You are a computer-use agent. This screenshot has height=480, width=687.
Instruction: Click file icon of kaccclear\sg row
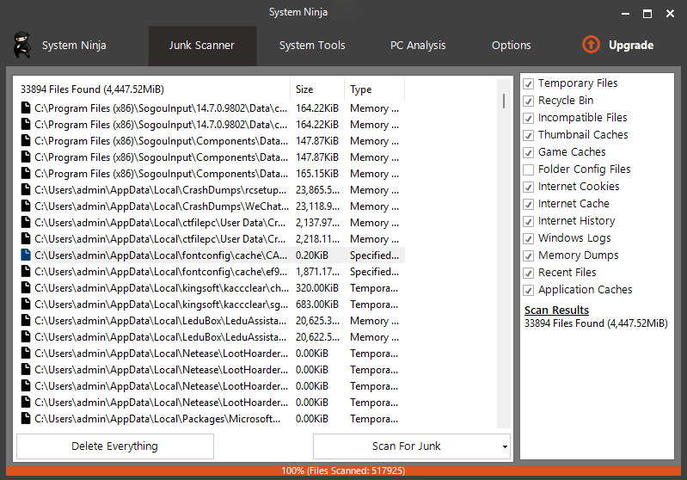[26, 305]
